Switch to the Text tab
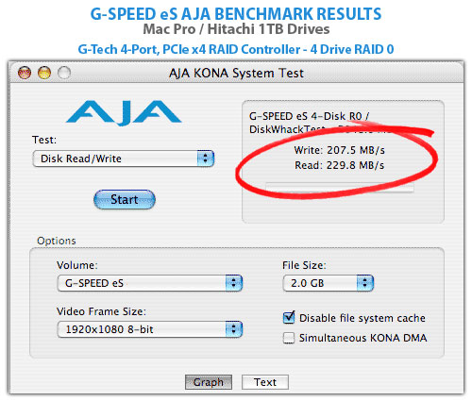 click(265, 382)
